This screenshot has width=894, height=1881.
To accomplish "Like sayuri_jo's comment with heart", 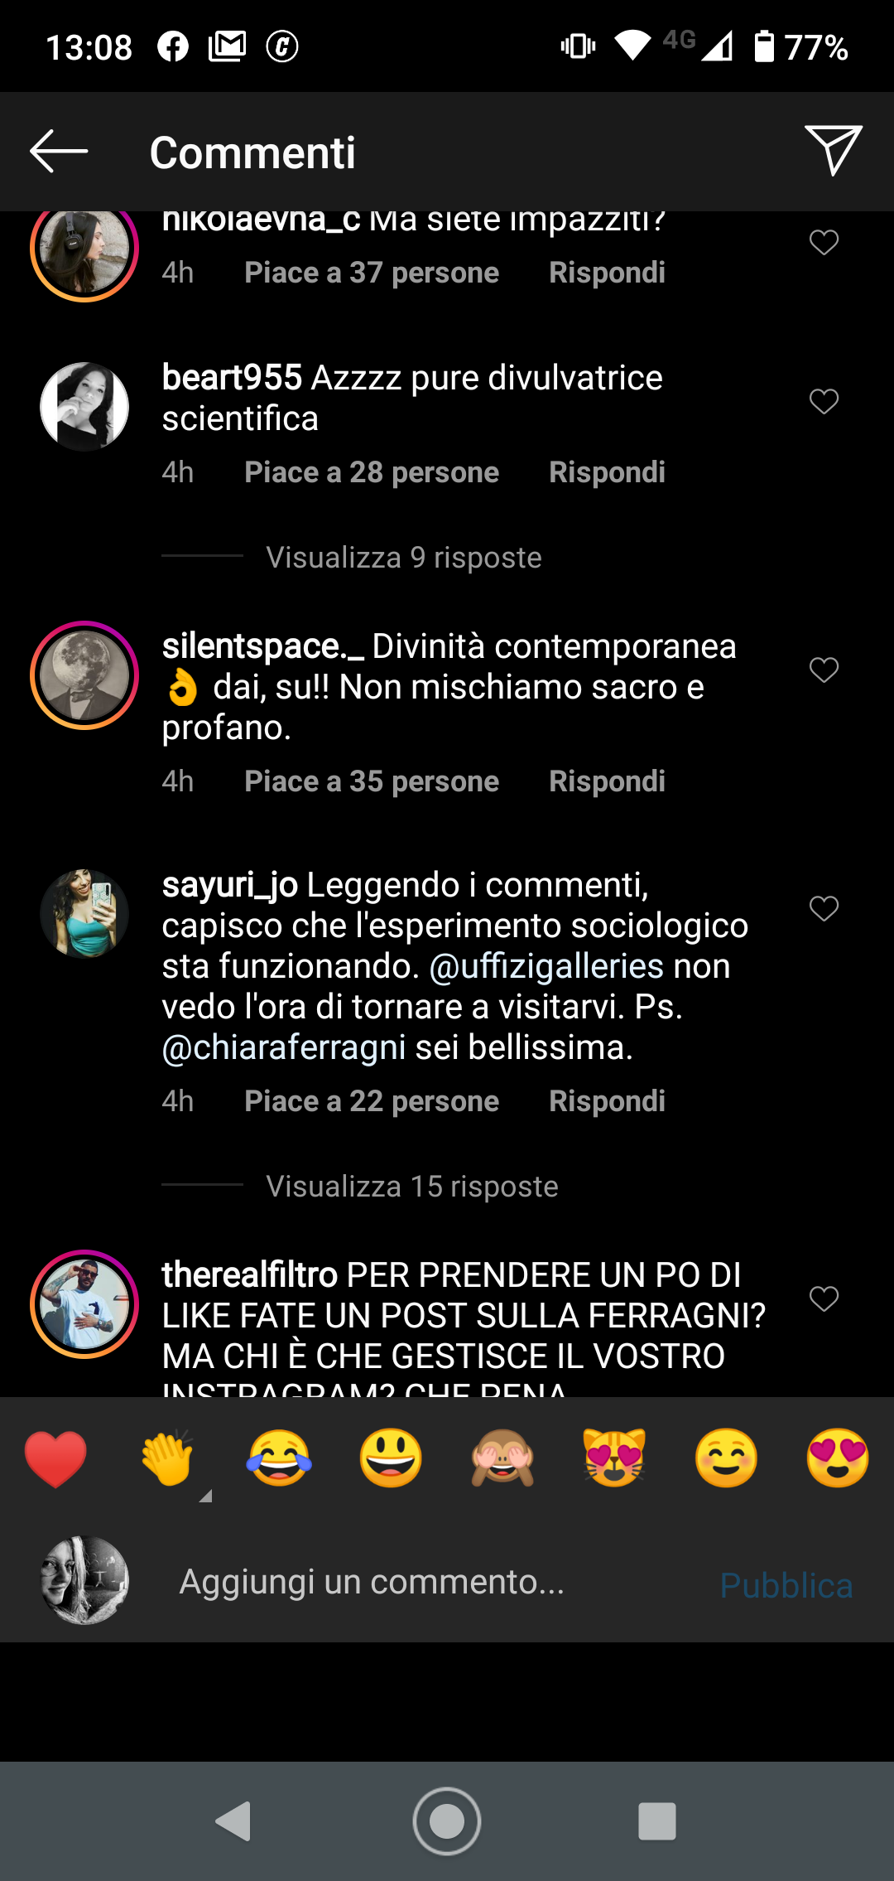I will tap(824, 909).
